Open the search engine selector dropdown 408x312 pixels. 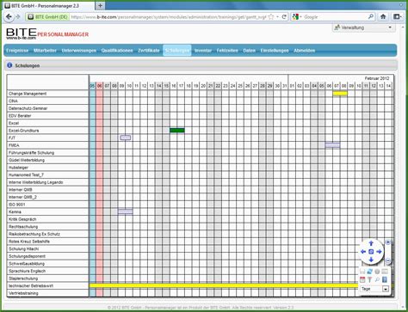point(300,17)
